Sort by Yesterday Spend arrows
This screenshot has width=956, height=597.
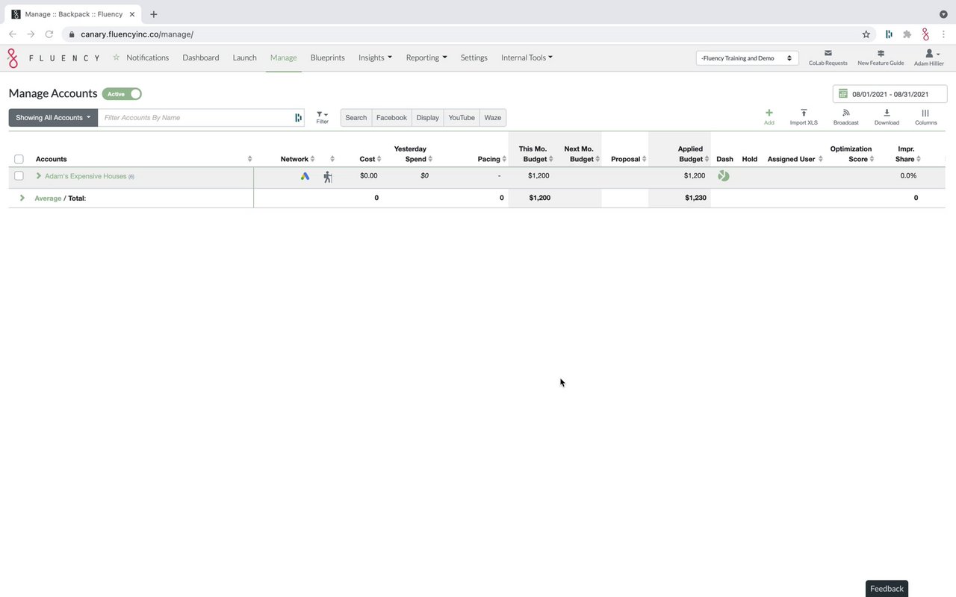[430, 159]
